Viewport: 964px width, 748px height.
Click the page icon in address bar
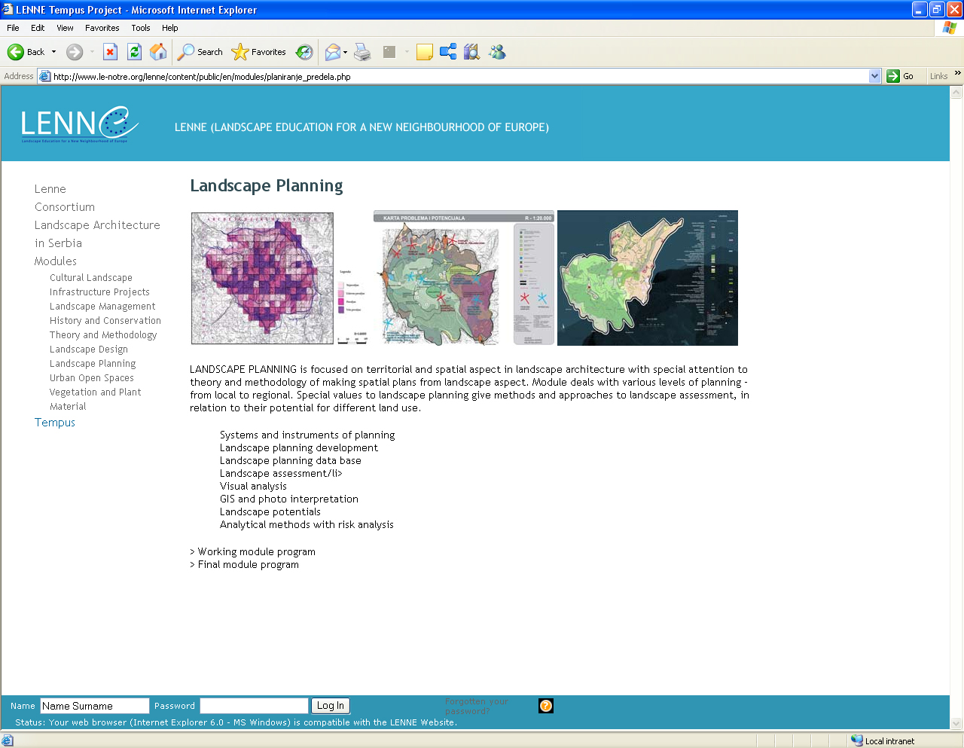[x=45, y=76]
